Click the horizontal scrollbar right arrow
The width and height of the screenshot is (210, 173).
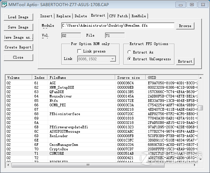(195, 165)
